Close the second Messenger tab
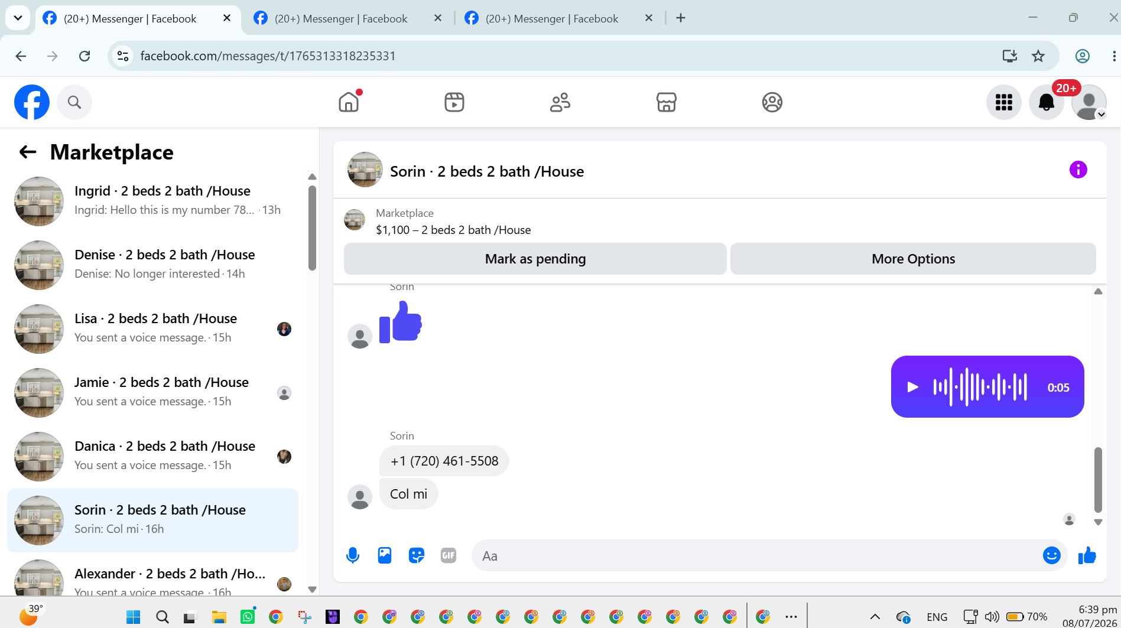Viewport: 1121px width, 628px height. pos(438,18)
